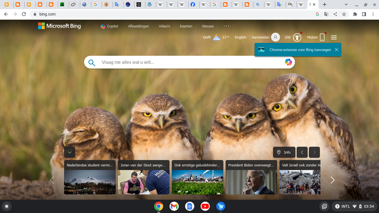Open the rewards trophy icon
The image size is (379, 213).
297,37
